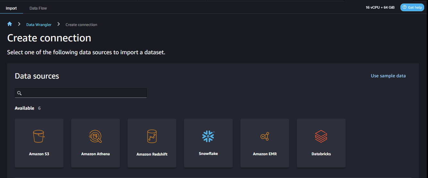Navigate to Data Wrangler breadcrumb
This screenshot has width=428, height=178.
tap(39, 25)
